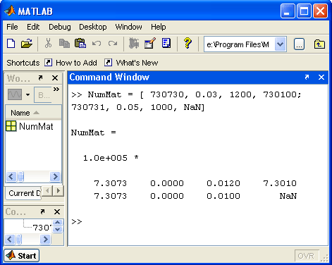332x265 pixels.
Task: Copy selection using the toolbar copy icon
Action: pyautogui.click(x=64, y=44)
